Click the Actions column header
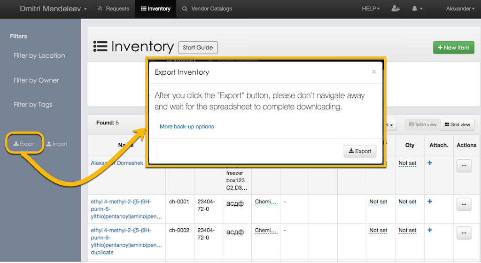The width and height of the screenshot is (481, 263). [x=466, y=145]
